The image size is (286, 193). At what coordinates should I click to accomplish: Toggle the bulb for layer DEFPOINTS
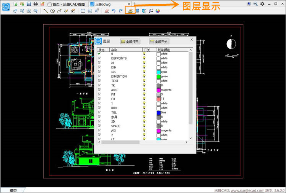tap(144, 58)
